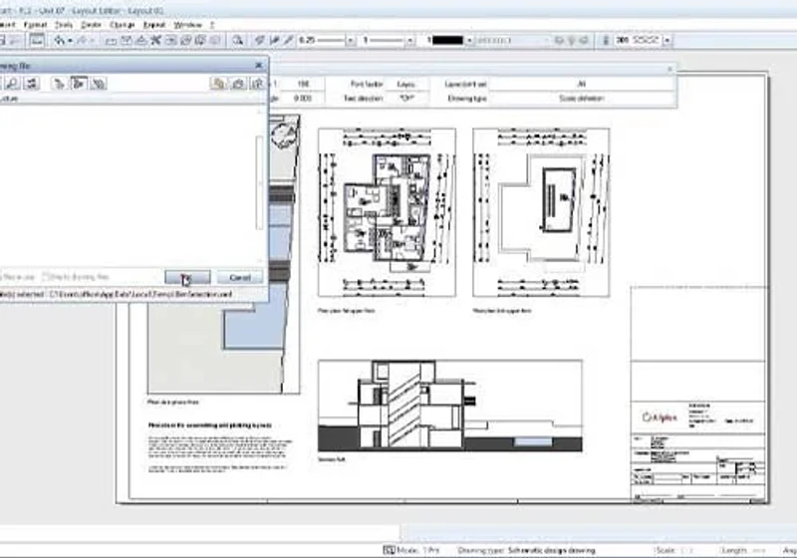This screenshot has height=558, width=797.
Task: Click the Layer/print set field showing All
Action: pyautogui.click(x=582, y=84)
